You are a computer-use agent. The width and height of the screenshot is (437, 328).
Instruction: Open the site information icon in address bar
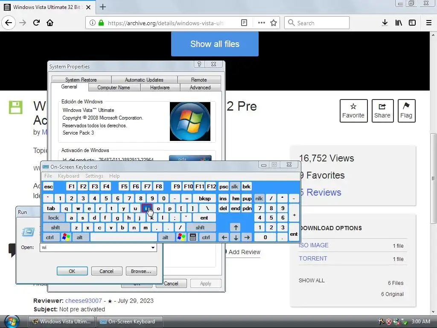tap(93, 23)
